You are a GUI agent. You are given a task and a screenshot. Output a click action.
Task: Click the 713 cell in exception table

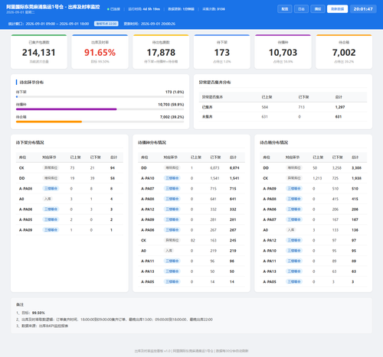pyautogui.click(x=302, y=107)
